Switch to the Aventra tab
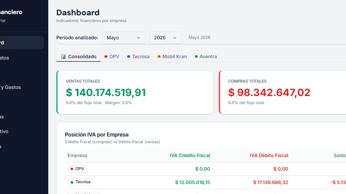The width and height of the screenshot is (346, 194). (x=206, y=57)
